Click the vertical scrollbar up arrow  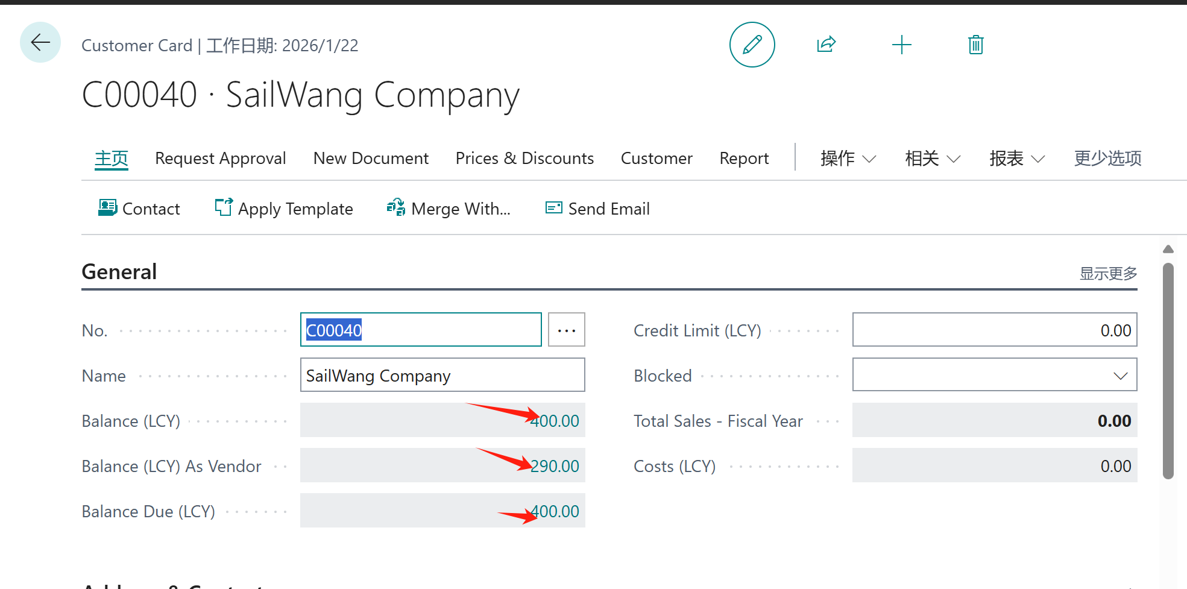[x=1168, y=248]
